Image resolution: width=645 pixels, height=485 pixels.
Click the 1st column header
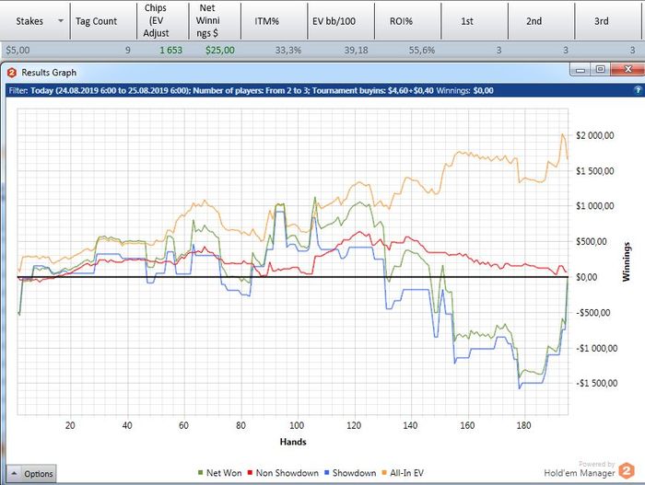tap(475, 21)
